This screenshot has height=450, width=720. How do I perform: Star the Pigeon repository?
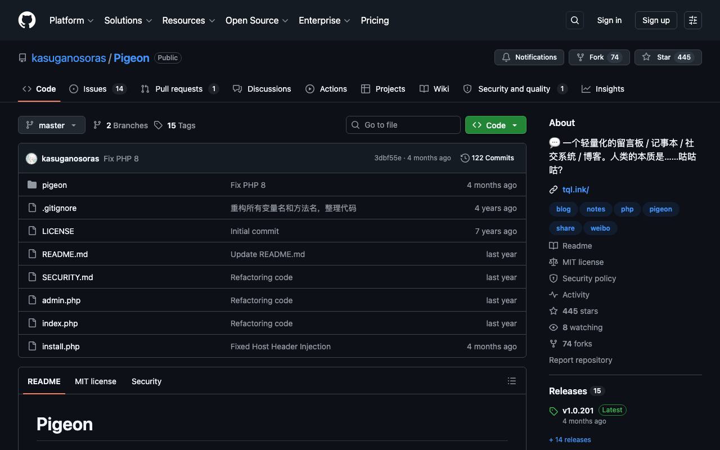[668, 57]
